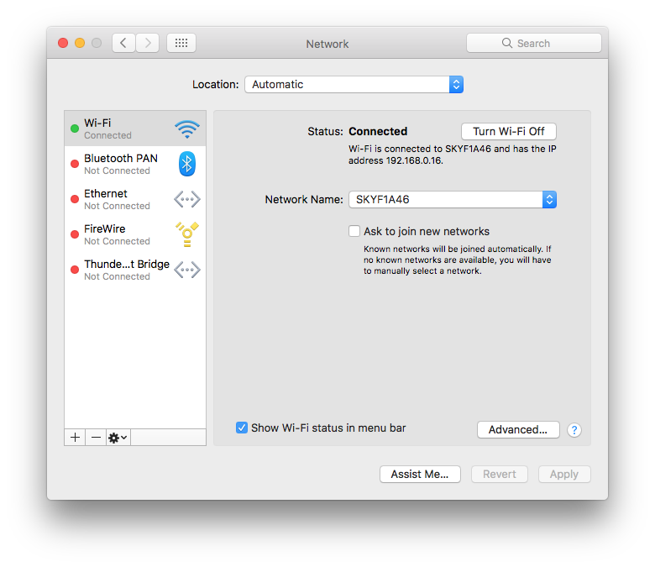This screenshot has width=655, height=567.
Task: Show all preferences via grid icon
Action: (181, 43)
